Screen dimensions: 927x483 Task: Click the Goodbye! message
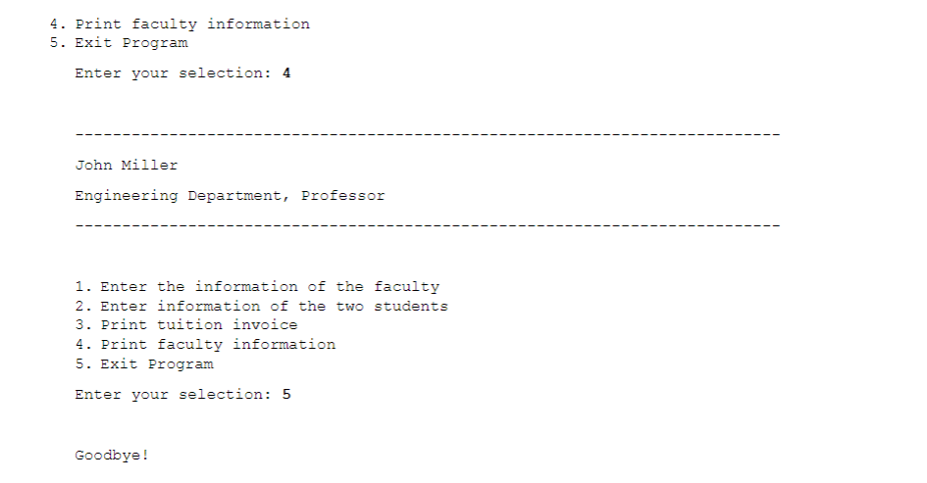(112, 456)
